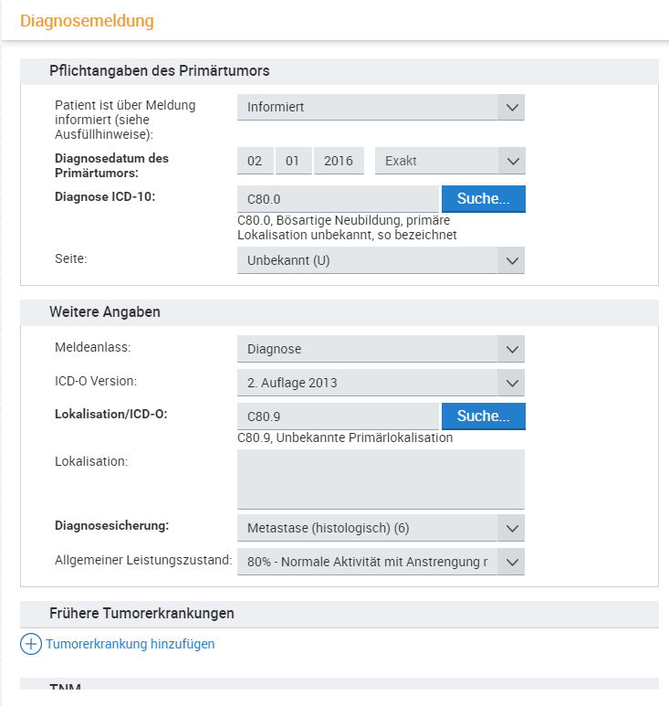Image resolution: width=669 pixels, height=706 pixels.
Task: Click Suche button next to Lokalisation/ICD-O
Action: tap(483, 416)
